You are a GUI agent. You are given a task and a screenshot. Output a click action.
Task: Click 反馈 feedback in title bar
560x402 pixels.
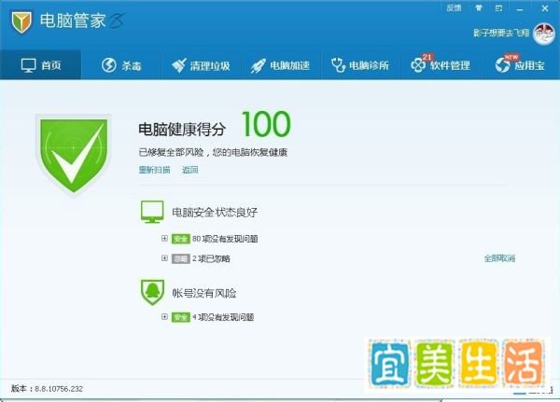click(x=454, y=7)
